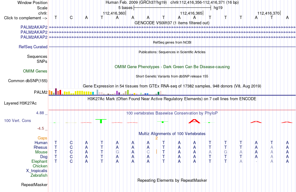This screenshot has height=192, width=296.
Task: Click the '100 Vert. Cons' track label
Action: (x=17, y=120)
